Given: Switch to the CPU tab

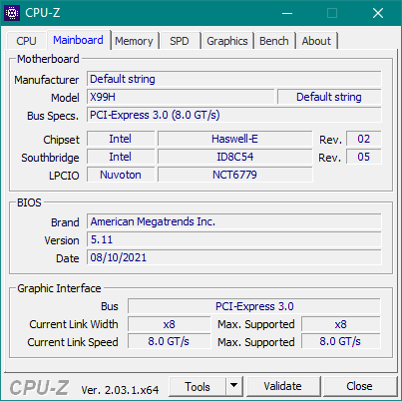Looking at the screenshot, I should click(x=26, y=41).
